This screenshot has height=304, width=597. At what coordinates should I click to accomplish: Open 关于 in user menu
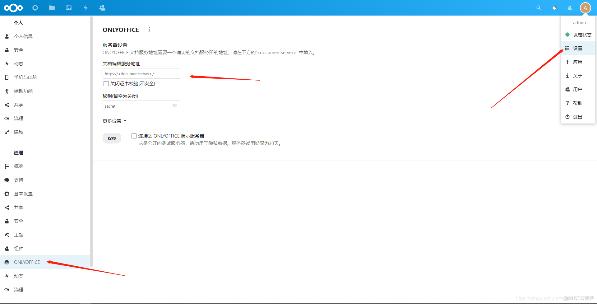[578, 76]
